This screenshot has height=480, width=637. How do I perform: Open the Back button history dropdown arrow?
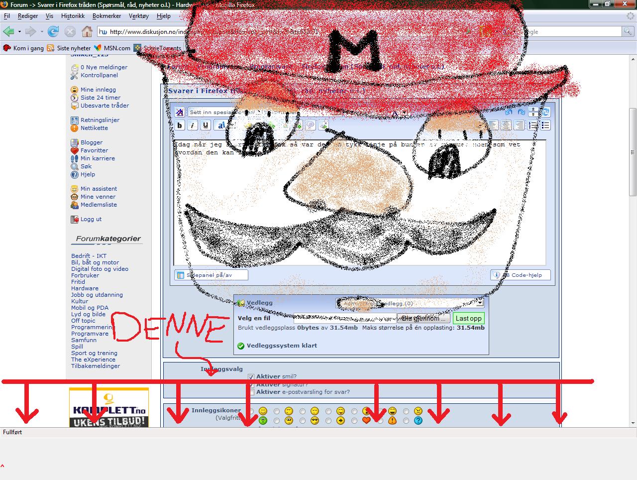pyautogui.click(x=19, y=32)
